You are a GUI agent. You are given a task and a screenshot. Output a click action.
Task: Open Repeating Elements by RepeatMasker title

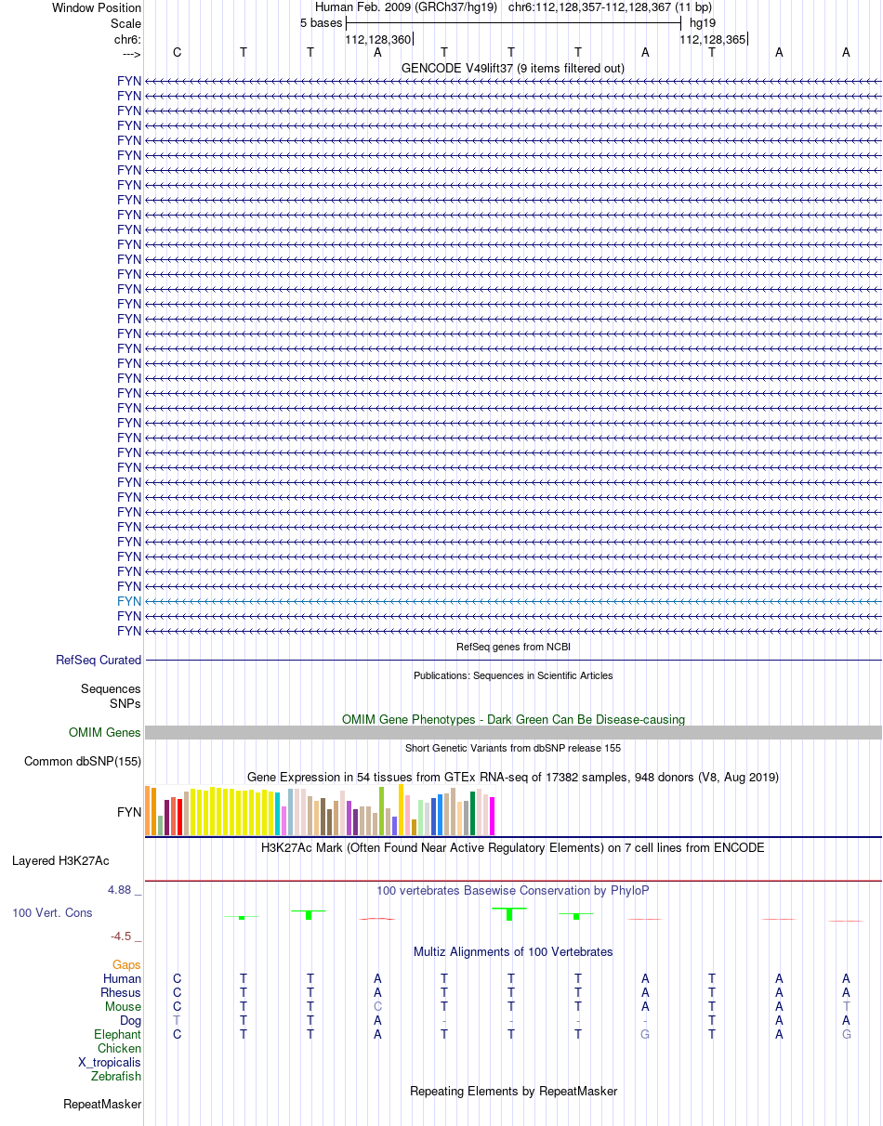[513, 1091]
